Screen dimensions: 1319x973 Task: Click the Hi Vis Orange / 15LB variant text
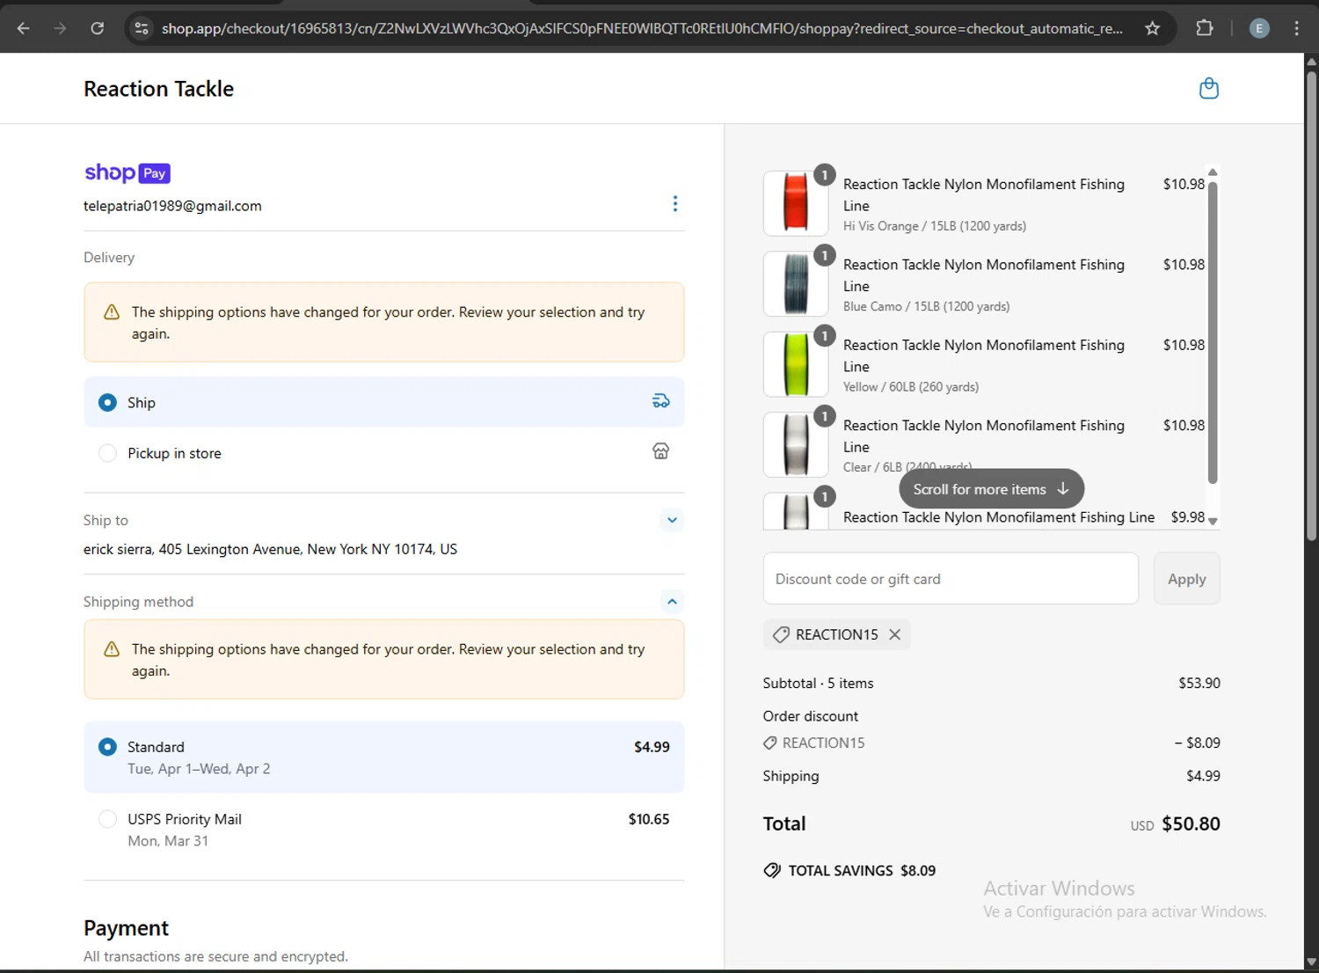935,226
